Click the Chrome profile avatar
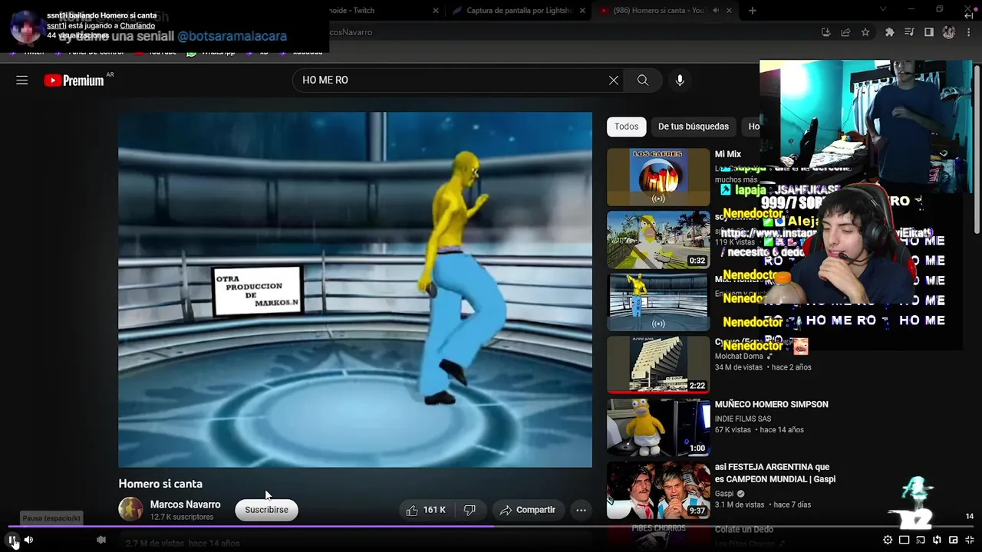This screenshot has height=552, width=982. (x=949, y=32)
